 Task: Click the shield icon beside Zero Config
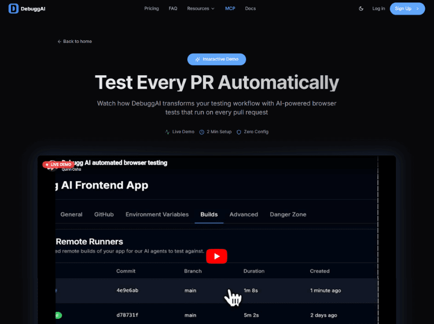[x=239, y=132]
